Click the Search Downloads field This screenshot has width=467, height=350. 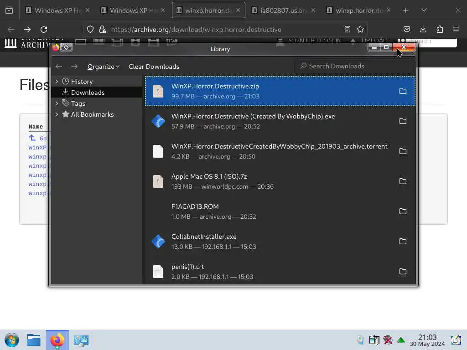pos(354,66)
